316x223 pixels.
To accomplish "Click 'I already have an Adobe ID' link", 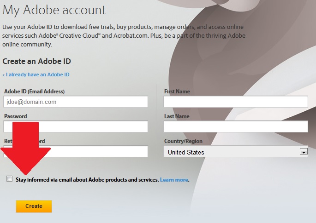I will coord(36,74).
